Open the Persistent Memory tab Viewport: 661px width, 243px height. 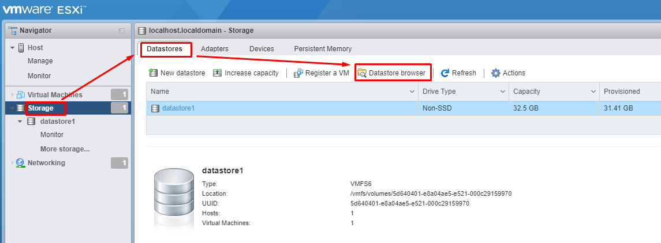click(x=323, y=49)
